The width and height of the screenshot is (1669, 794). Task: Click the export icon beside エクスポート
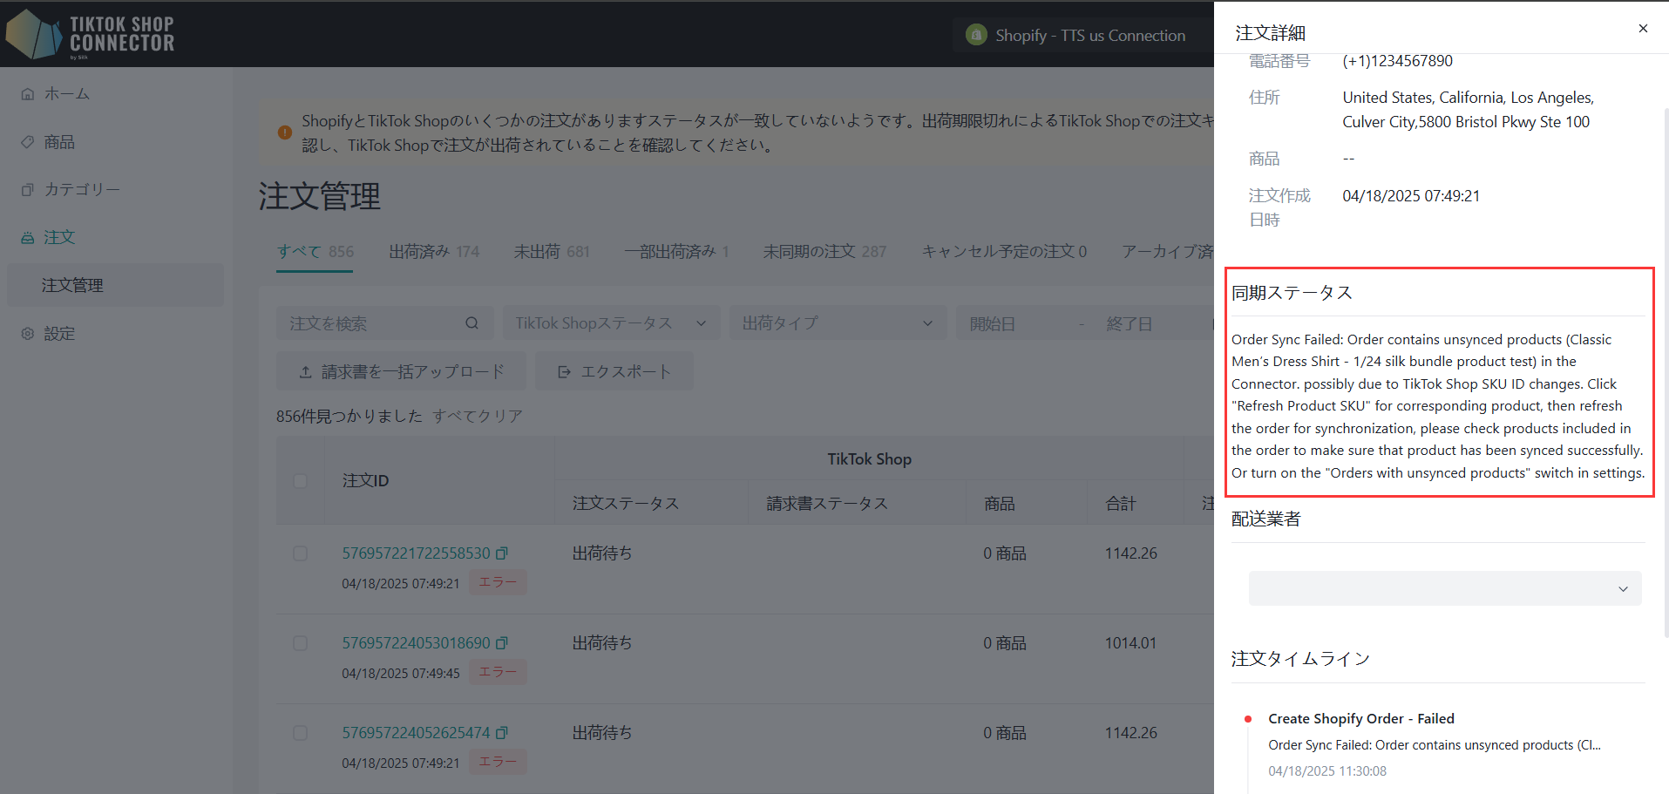point(564,372)
